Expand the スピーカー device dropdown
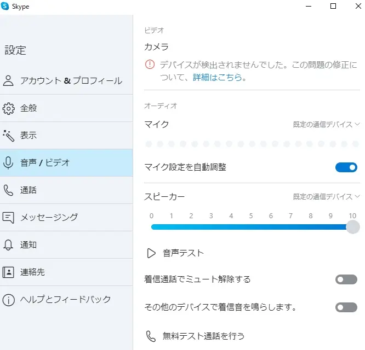 pos(326,196)
